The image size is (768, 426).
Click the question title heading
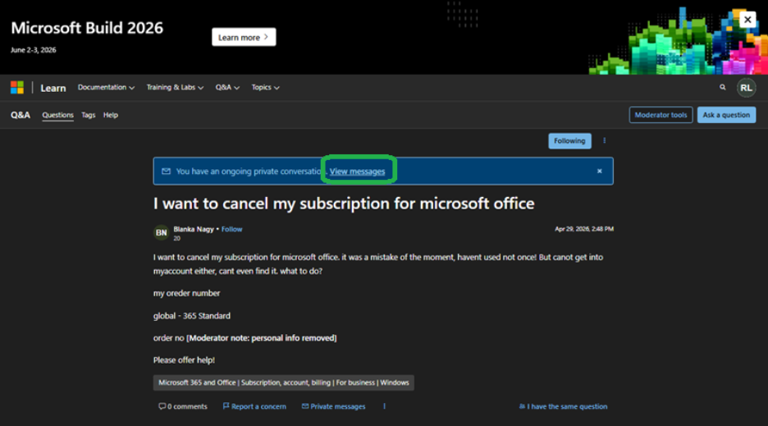pos(344,204)
